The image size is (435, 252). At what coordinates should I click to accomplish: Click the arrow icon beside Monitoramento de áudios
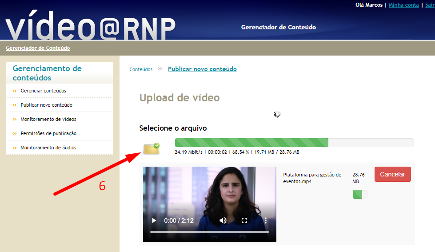coord(15,148)
